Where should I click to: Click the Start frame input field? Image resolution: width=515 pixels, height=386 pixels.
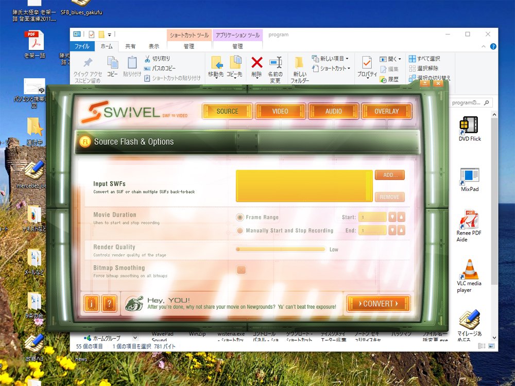(x=372, y=217)
